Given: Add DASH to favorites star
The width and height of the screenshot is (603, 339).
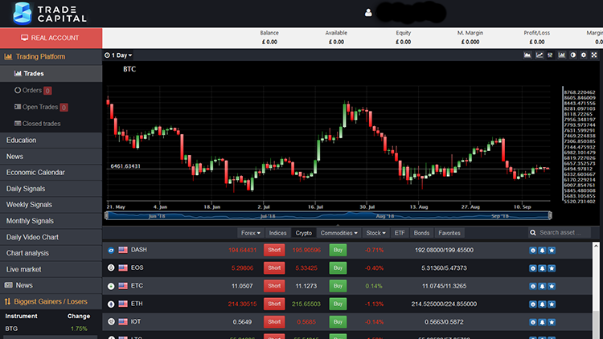Looking at the screenshot, I should coord(552,250).
